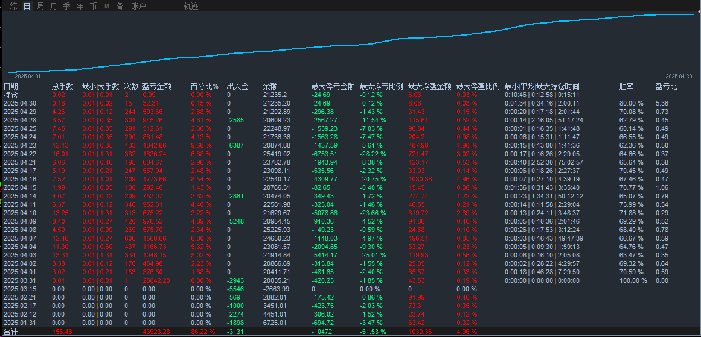Sort by the 总手数 column header
The height and width of the screenshot is (337, 701).
coord(63,87)
